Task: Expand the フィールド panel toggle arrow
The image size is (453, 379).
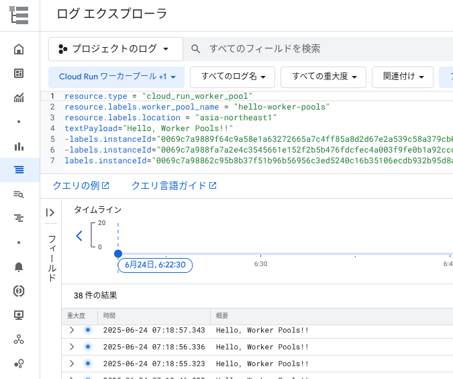Action: point(50,212)
